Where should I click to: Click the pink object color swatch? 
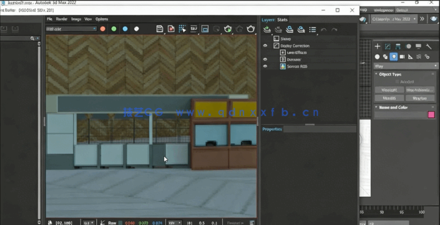point(431,115)
